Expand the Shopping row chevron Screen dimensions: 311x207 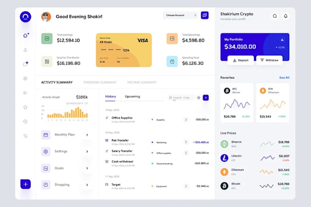[87, 185]
